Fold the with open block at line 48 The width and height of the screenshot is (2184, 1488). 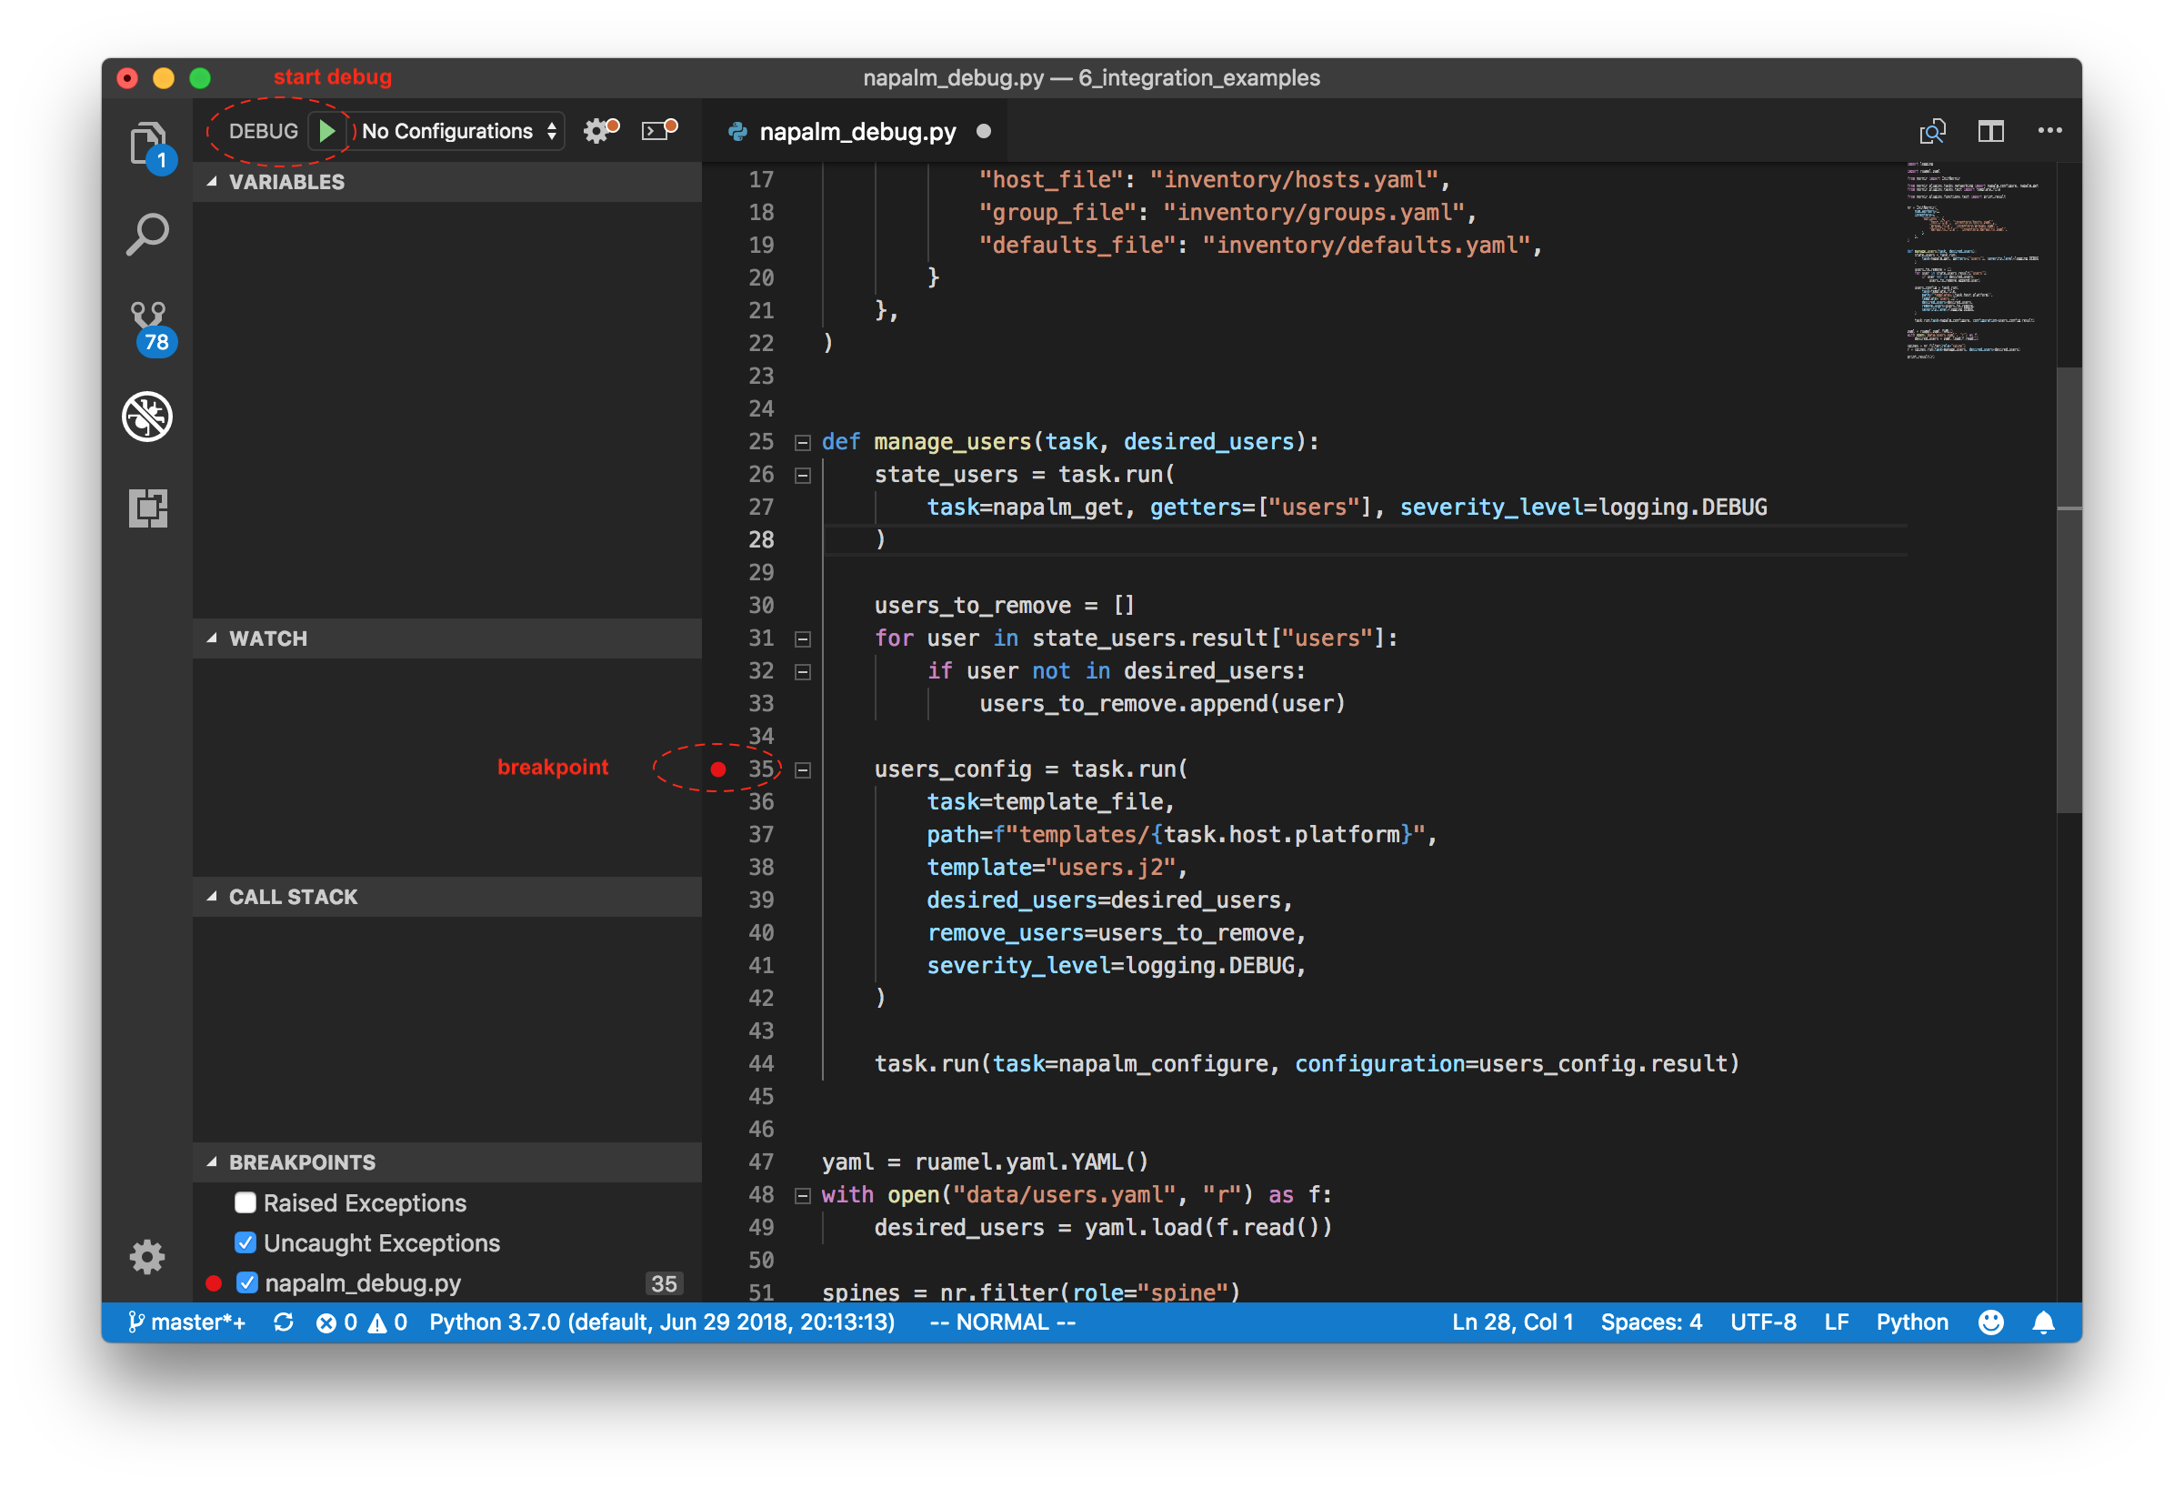[x=803, y=1197]
